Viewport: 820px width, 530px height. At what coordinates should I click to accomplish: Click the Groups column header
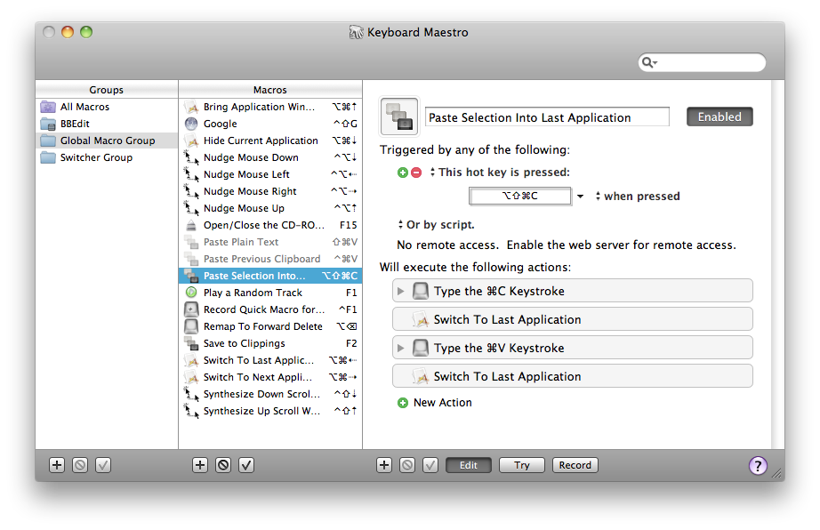pyautogui.click(x=107, y=90)
